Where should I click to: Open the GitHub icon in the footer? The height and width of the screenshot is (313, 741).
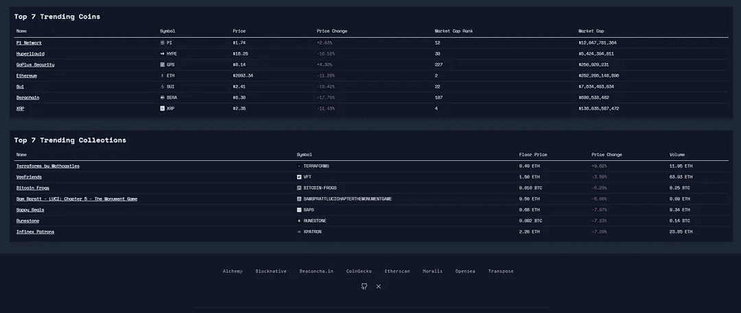(364, 286)
